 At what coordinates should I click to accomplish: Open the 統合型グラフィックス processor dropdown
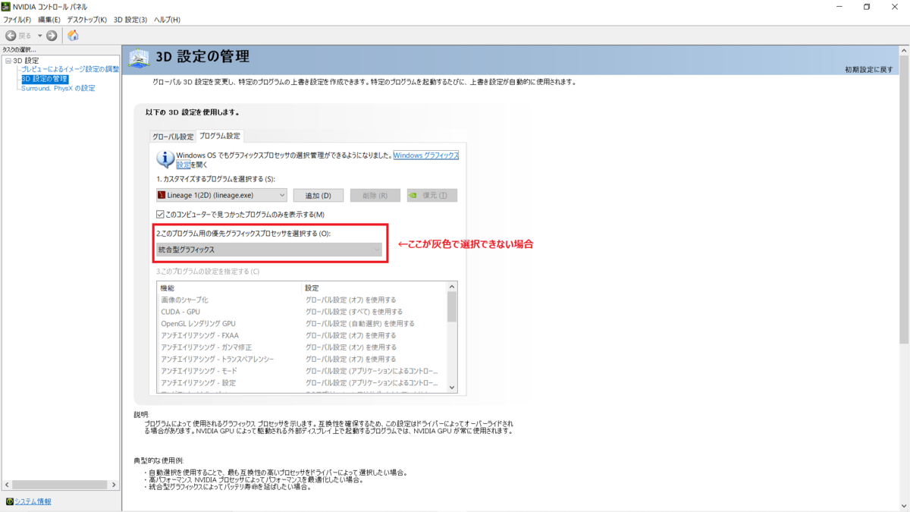pyautogui.click(x=269, y=250)
